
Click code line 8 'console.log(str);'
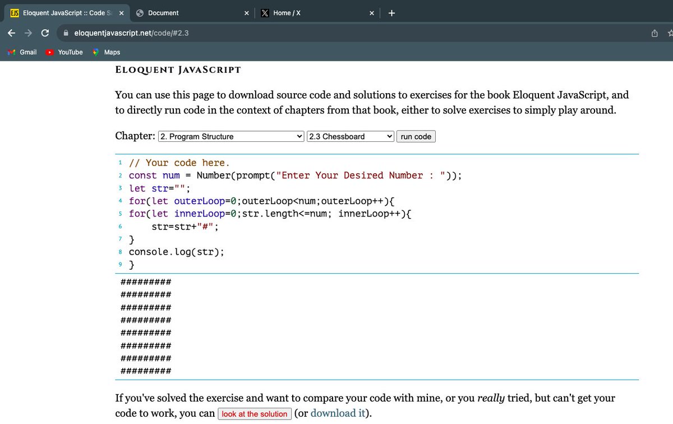pyautogui.click(x=177, y=252)
